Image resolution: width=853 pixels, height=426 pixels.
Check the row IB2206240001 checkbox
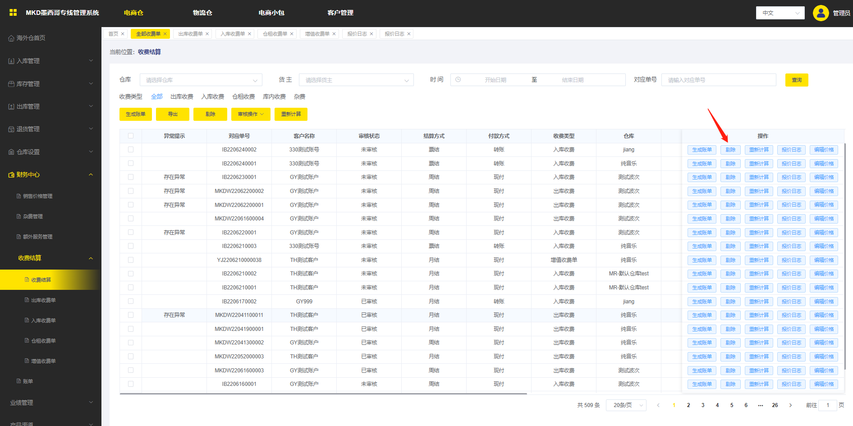click(x=131, y=163)
